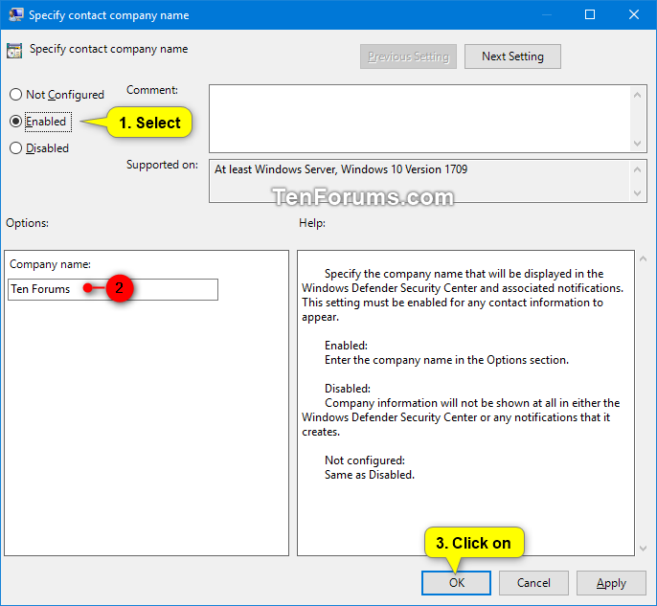Click Supported on box scroll up arrow
The width and height of the screenshot is (657, 606).
(x=637, y=169)
